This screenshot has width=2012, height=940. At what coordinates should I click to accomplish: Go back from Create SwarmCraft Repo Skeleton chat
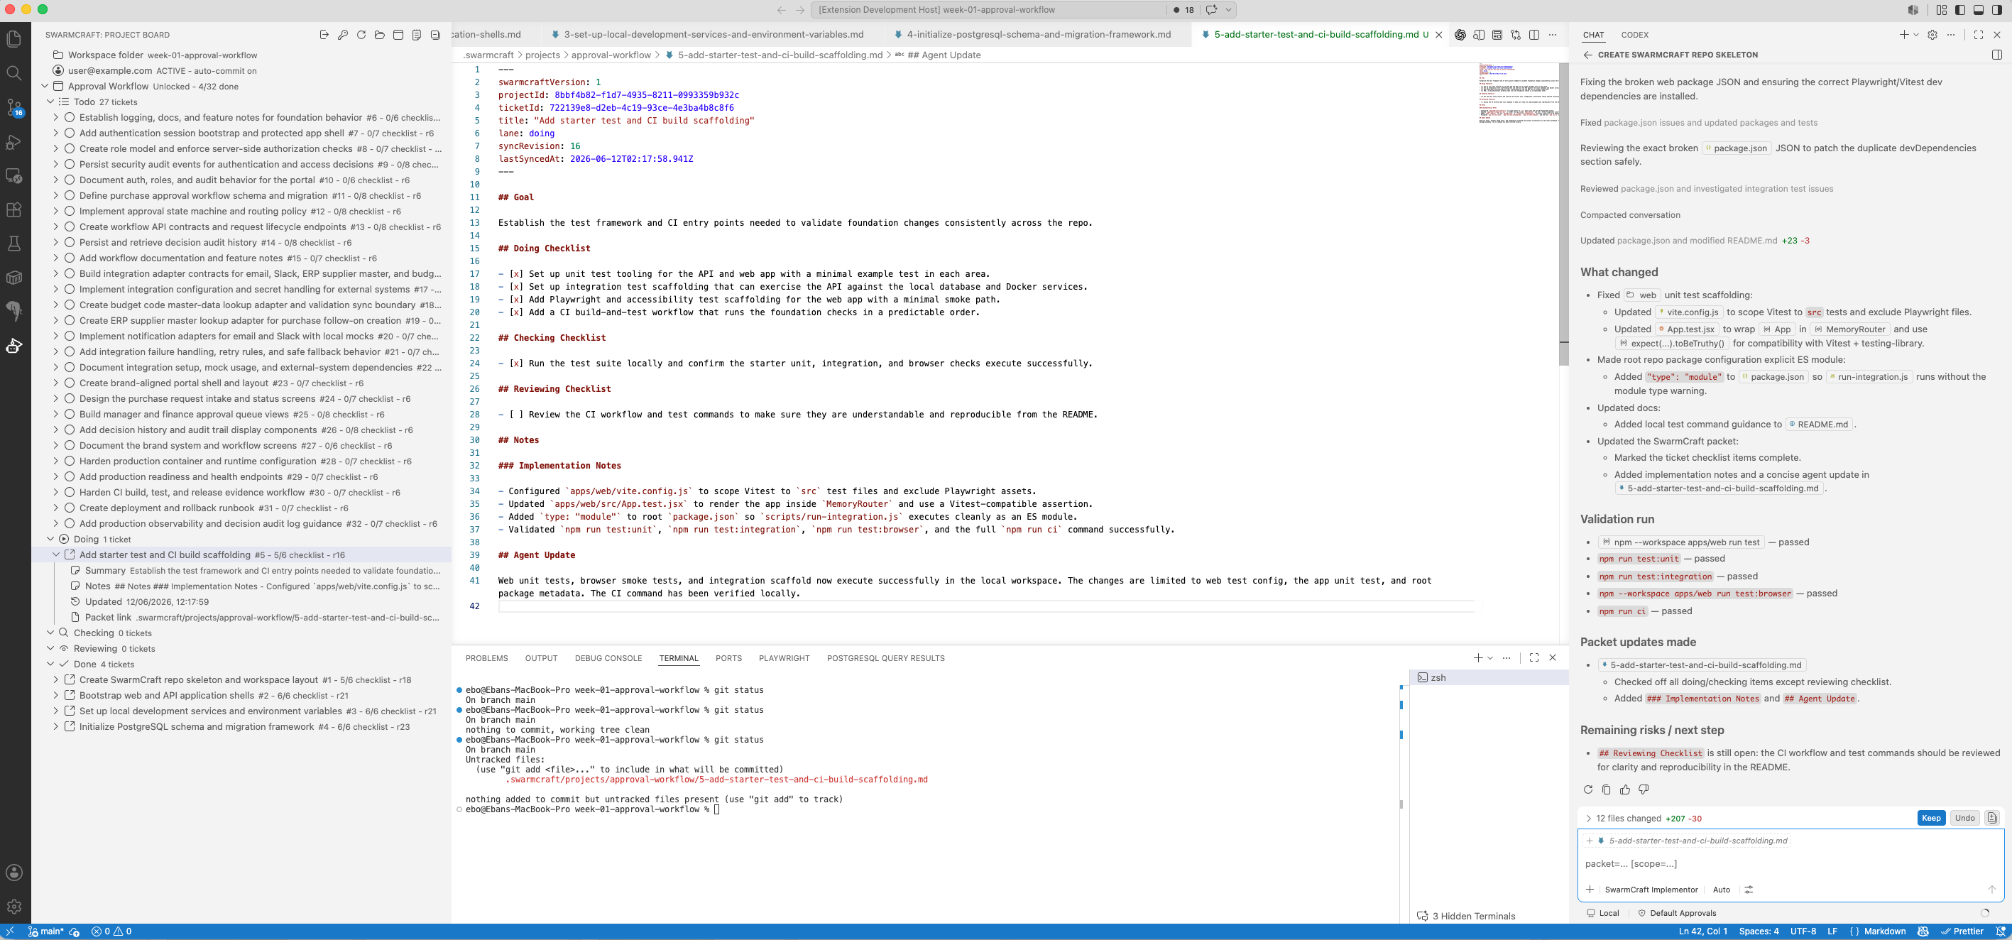point(1588,55)
